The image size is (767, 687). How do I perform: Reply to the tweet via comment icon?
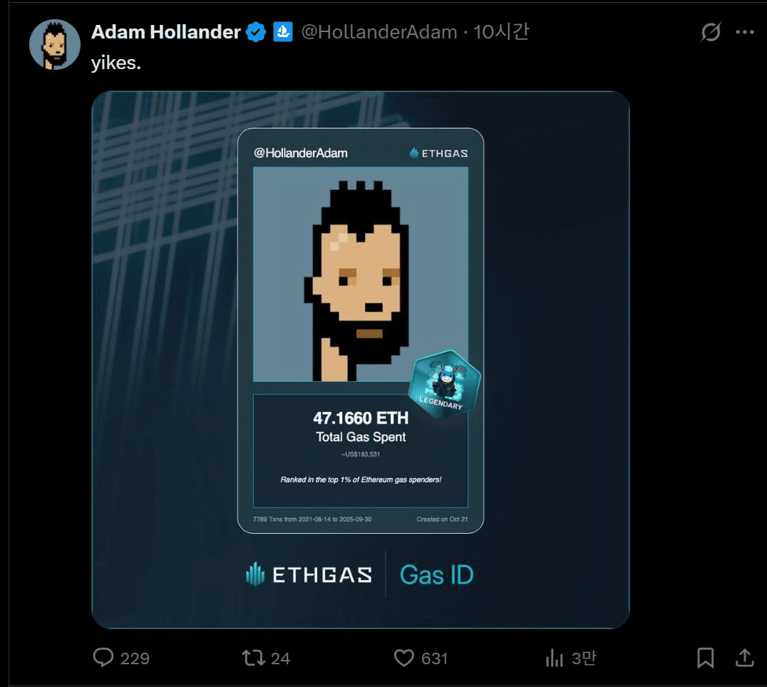pyautogui.click(x=103, y=658)
